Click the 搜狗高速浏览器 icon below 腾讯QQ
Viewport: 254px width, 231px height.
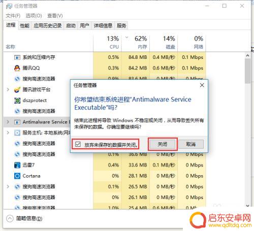point(17,79)
